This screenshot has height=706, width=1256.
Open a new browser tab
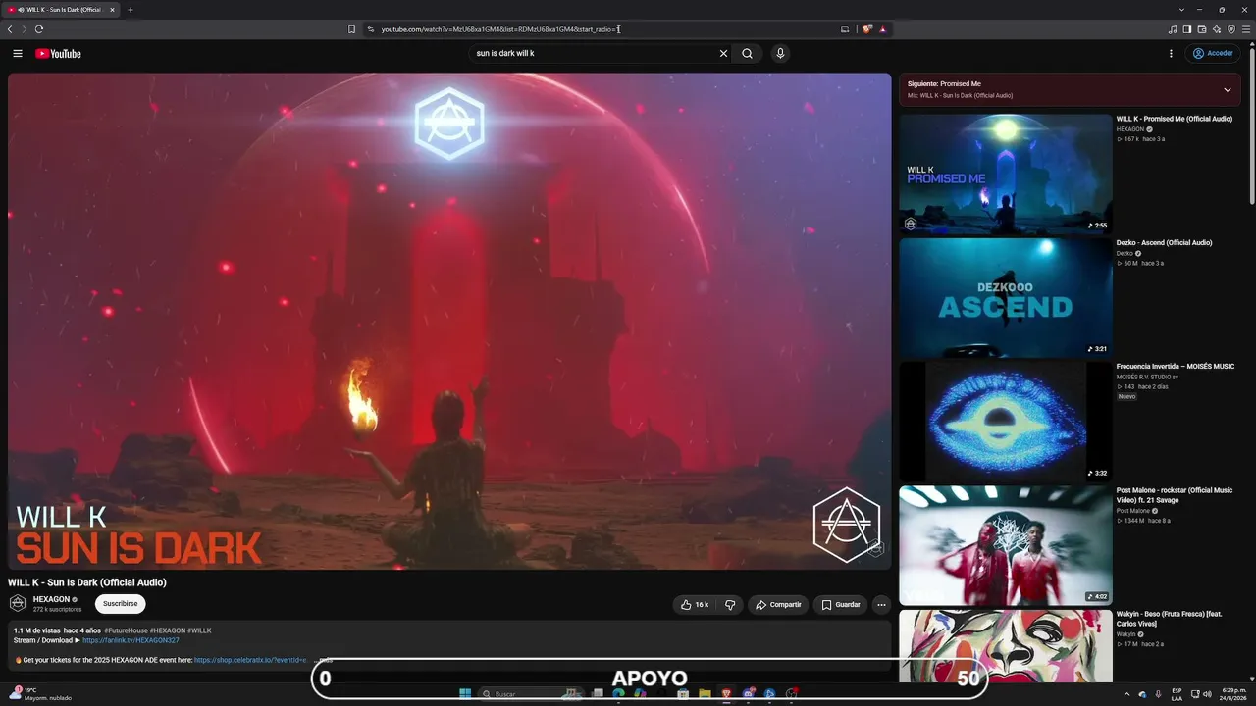click(x=130, y=10)
